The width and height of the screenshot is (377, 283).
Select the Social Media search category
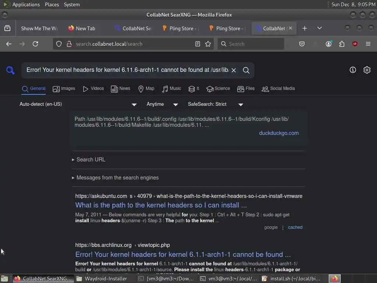click(x=278, y=88)
